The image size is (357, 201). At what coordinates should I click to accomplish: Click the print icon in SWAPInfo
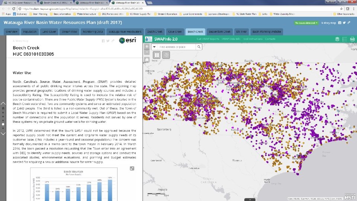pyautogui.click(x=353, y=39)
